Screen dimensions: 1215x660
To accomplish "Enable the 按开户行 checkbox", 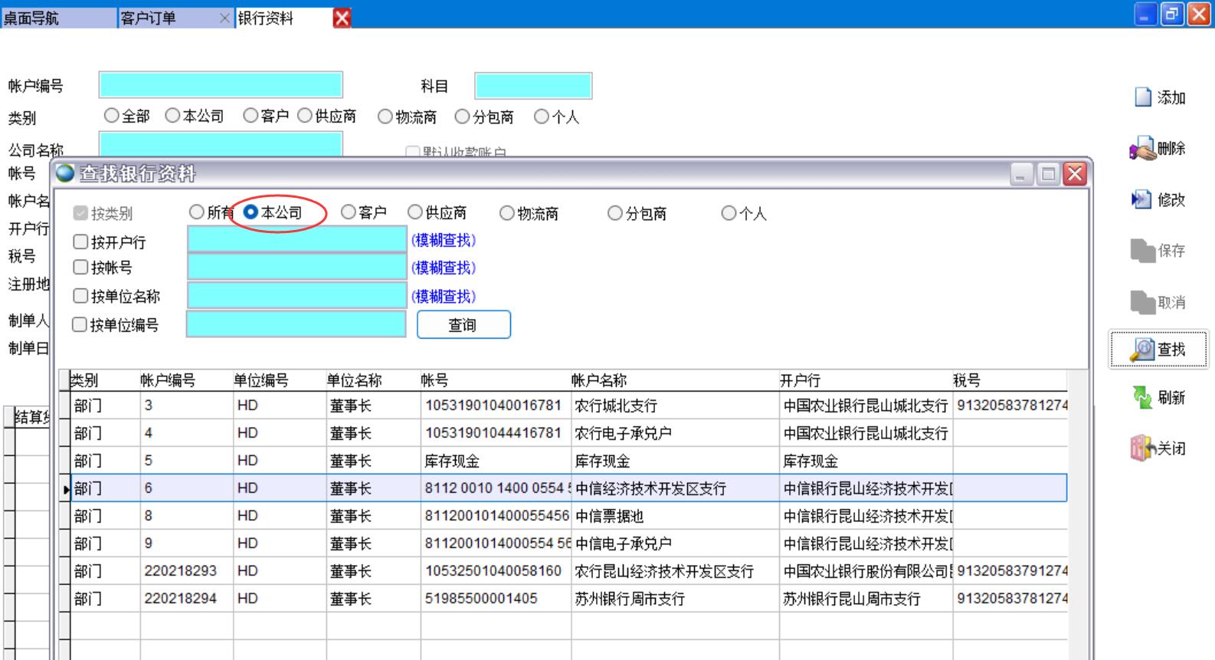I will pyautogui.click(x=81, y=242).
